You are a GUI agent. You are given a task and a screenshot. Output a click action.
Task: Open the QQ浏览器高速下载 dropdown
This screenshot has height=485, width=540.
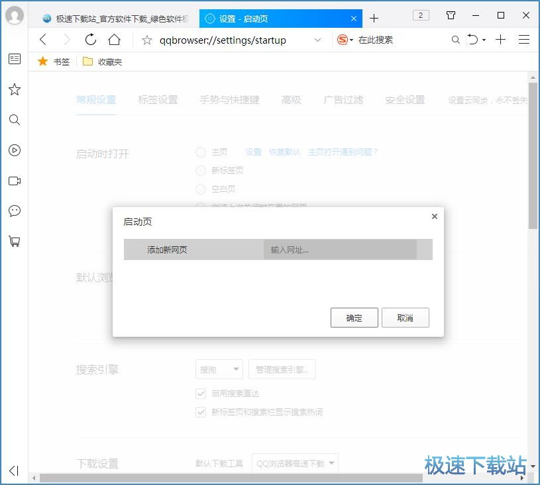[x=295, y=463]
